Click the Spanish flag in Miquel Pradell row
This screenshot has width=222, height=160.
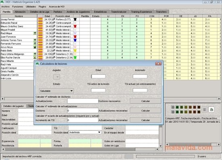[x=40, y=30]
